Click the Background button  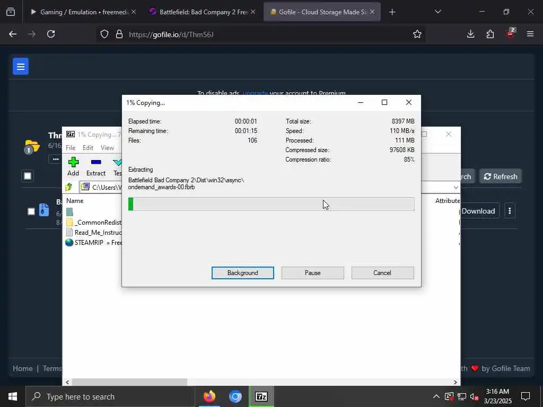243,273
